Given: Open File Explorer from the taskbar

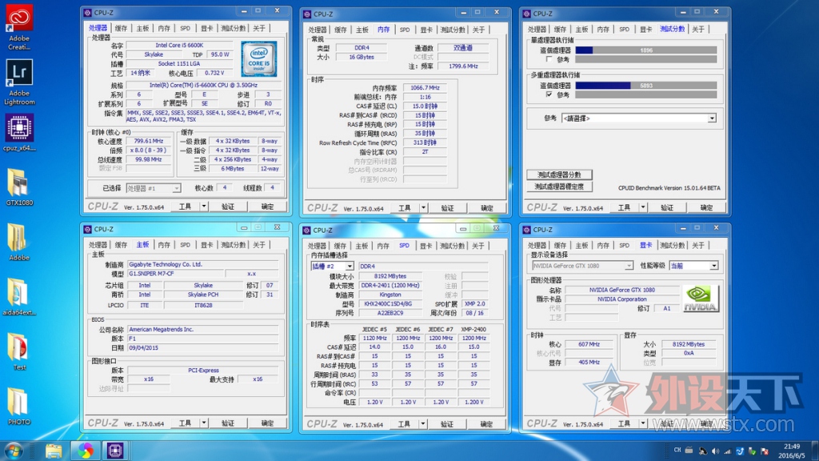Looking at the screenshot, I should pyautogui.click(x=54, y=450).
